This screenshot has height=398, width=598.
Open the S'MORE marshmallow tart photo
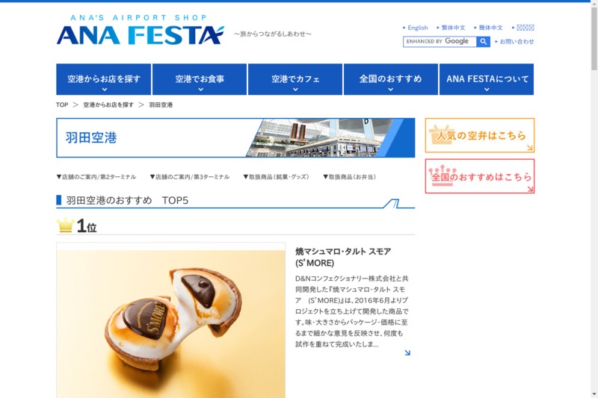tap(171, 320)
